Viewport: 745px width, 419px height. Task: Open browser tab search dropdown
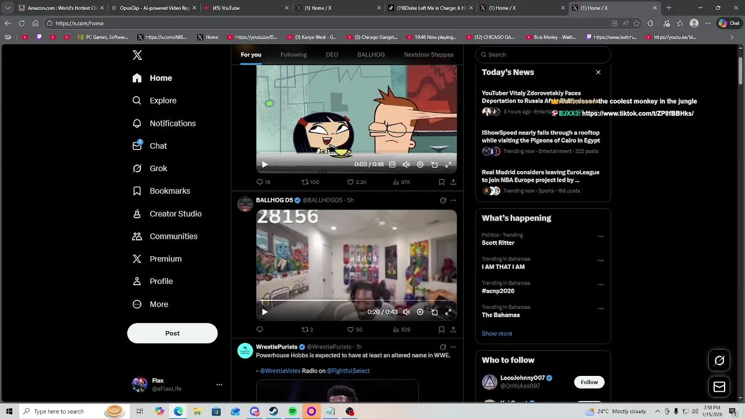8,8
